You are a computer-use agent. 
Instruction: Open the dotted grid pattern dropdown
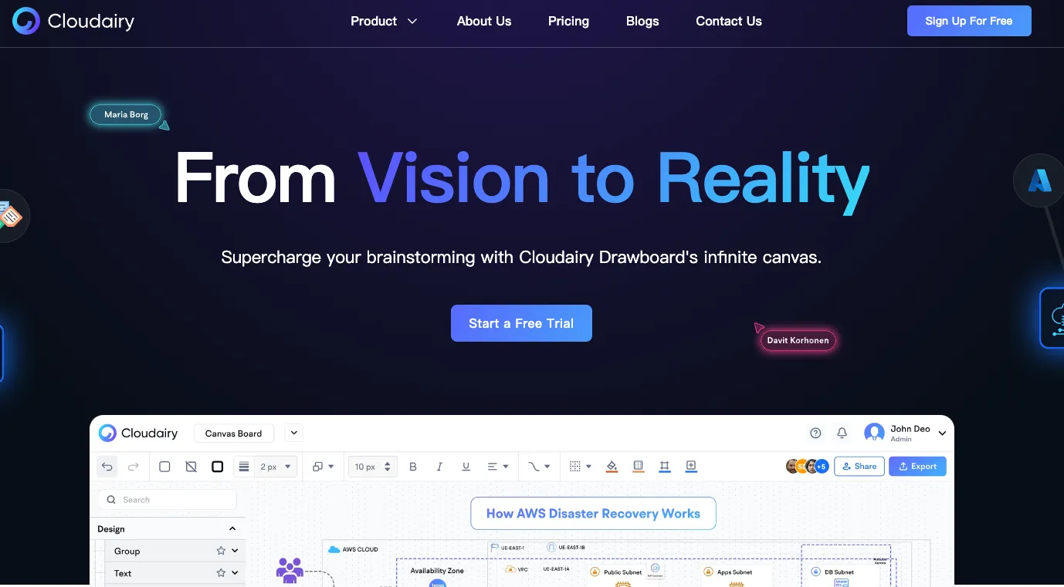coord(580,467)
